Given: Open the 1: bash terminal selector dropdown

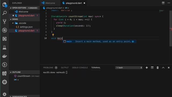Looking at the screenshot, I should pyautogui.click(x=129, y=68).
